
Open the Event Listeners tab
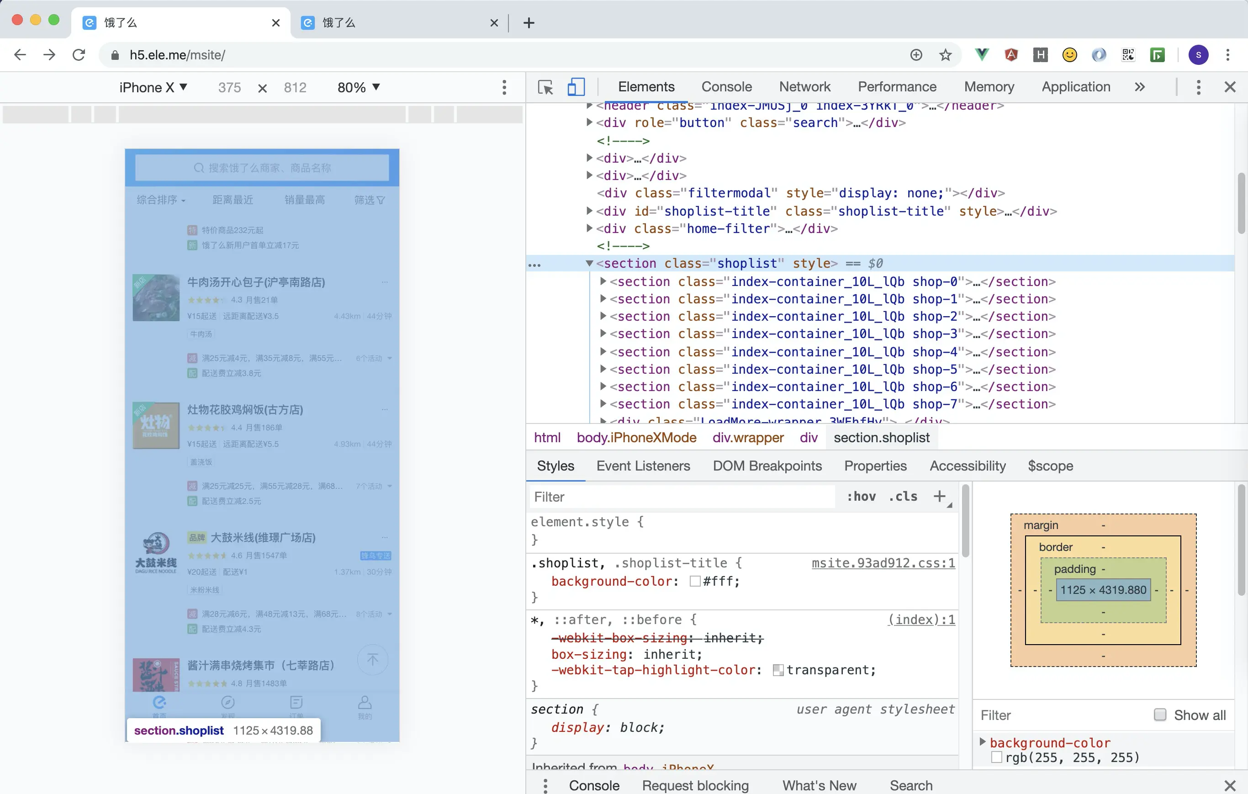(643, 466)
